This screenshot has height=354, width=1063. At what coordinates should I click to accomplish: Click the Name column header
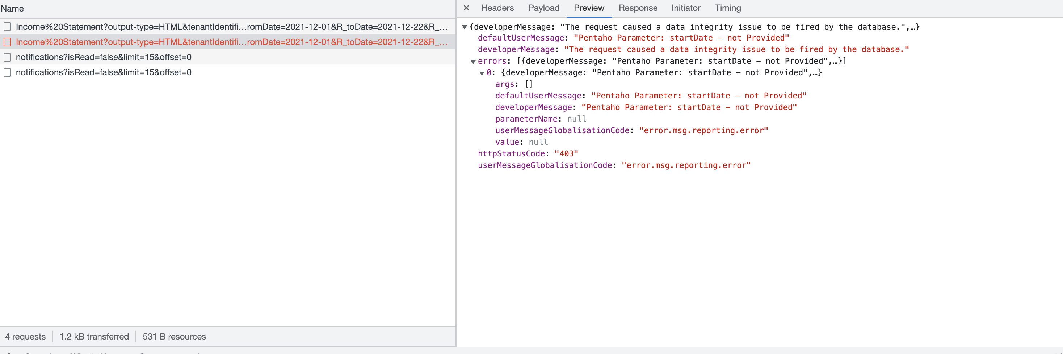point(13,8)
